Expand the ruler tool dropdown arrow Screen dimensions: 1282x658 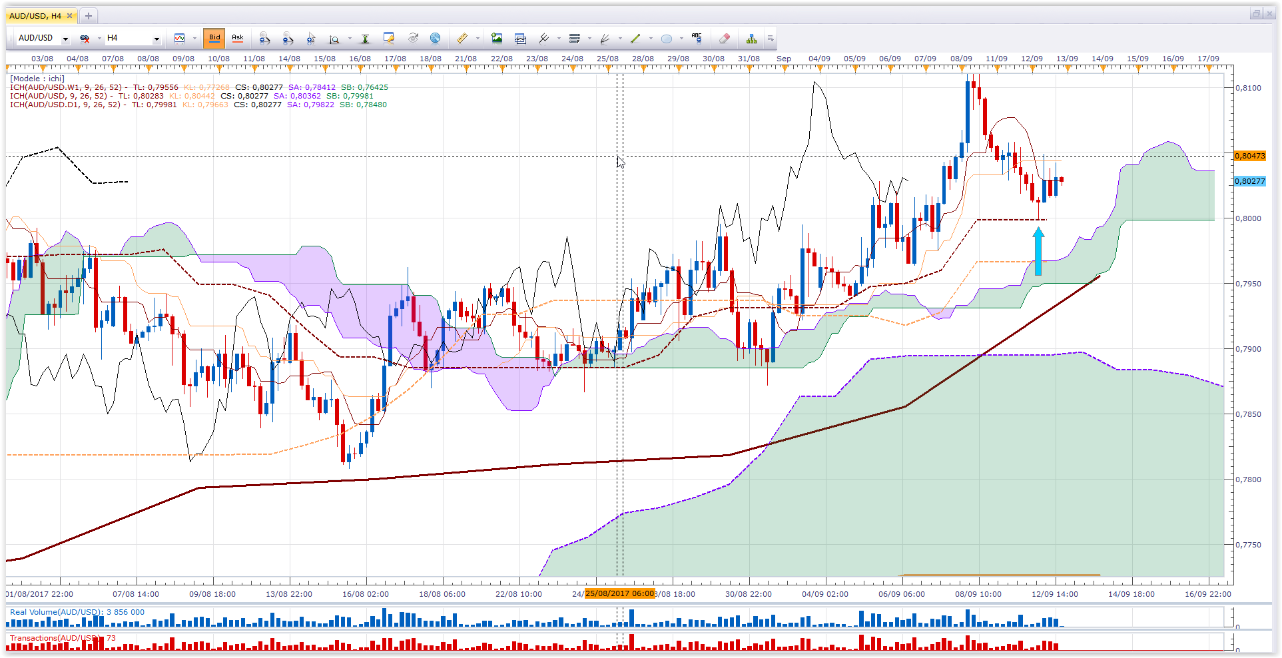click(478, 39)
